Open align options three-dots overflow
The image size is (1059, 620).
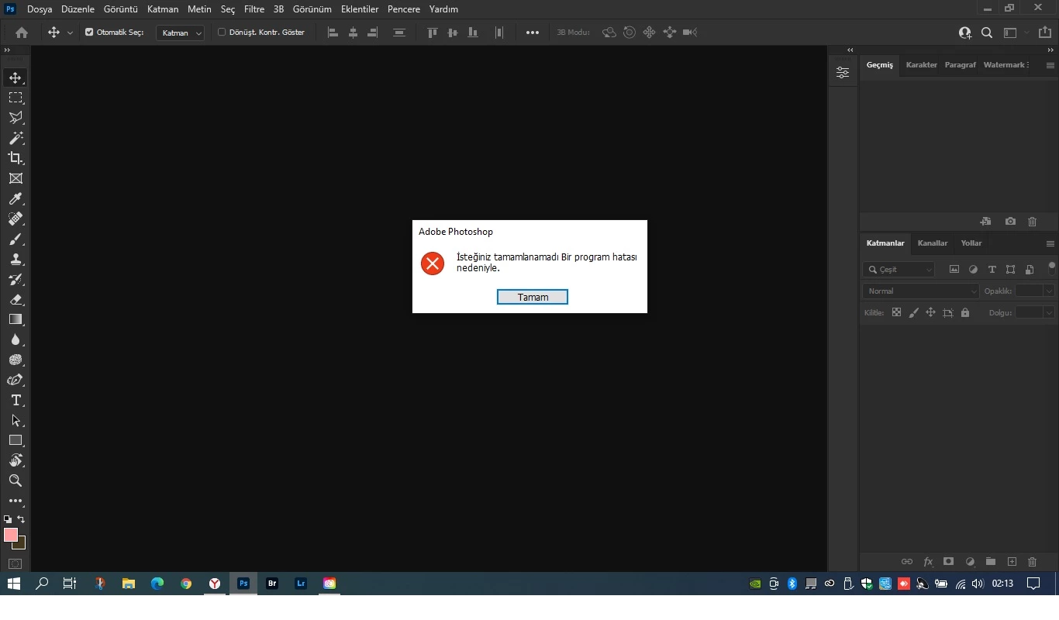click(533, 33)
